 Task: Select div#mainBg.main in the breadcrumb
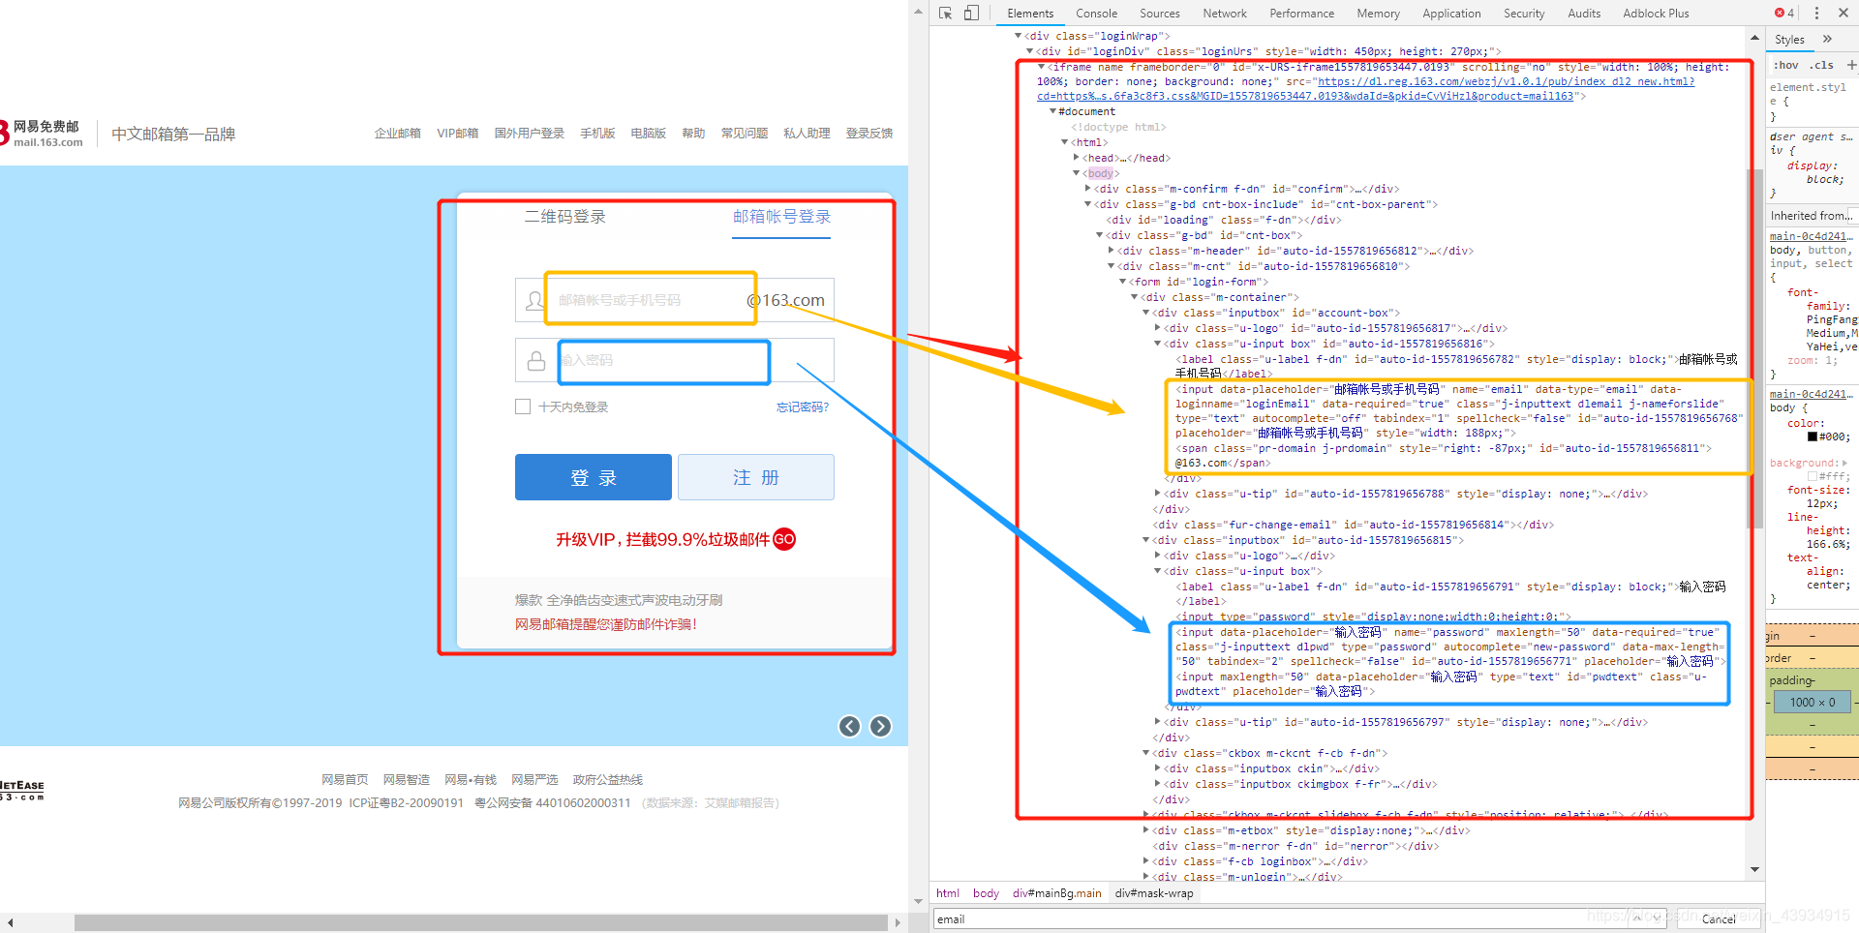point(1057,893)
